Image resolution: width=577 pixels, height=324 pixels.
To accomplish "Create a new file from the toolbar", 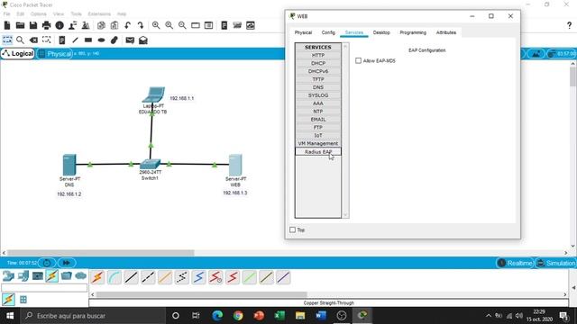I will [x=7, y=25].
